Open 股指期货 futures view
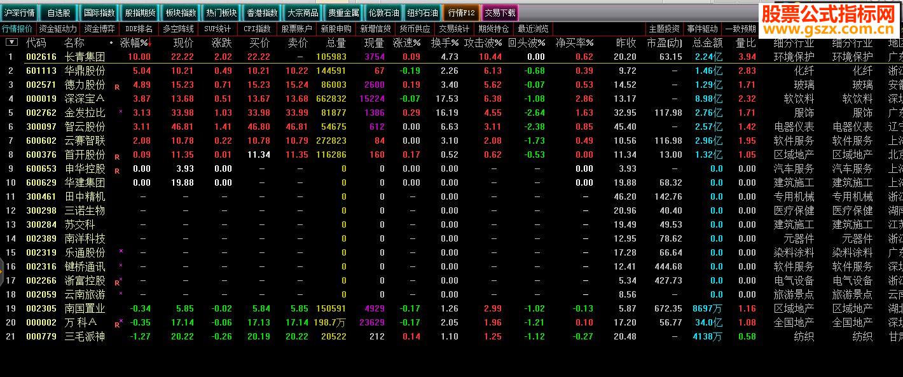The image size is (903, 377). click(x=140, y=13)
